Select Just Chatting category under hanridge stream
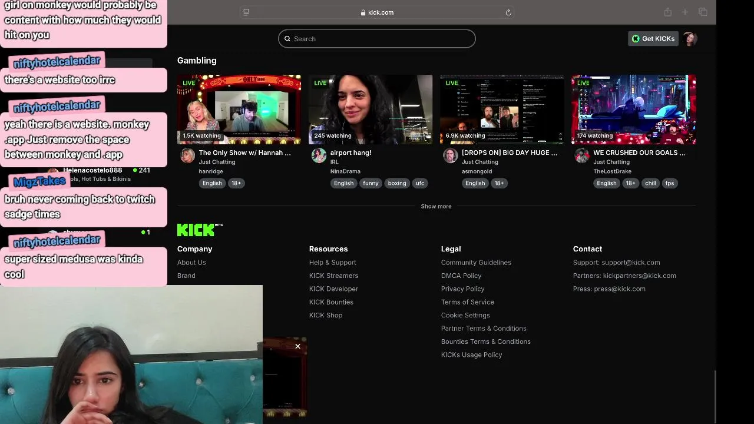Viewport: 754px width, 424px height. pyautogui.click(x=217, y=162)
